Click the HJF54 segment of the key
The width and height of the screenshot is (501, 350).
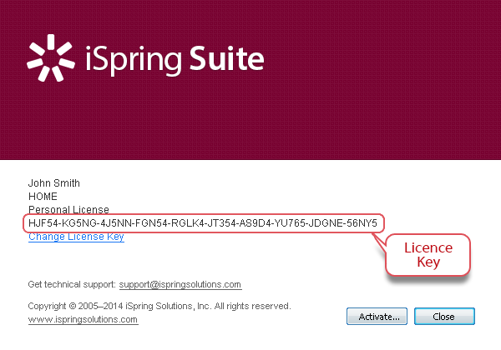[43, 223]
